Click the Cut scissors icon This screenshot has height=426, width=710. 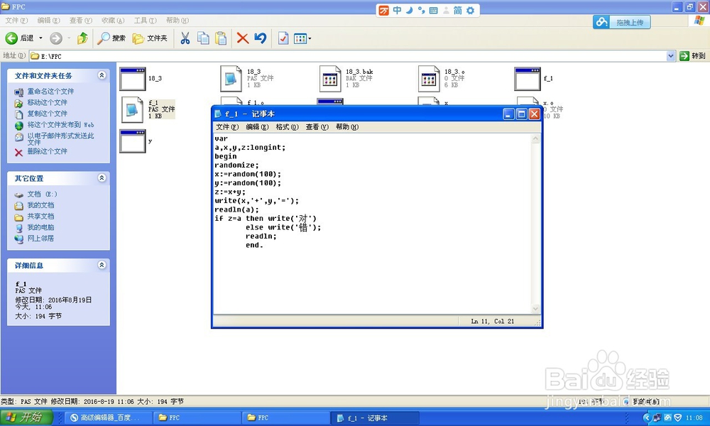pos(185,38)
